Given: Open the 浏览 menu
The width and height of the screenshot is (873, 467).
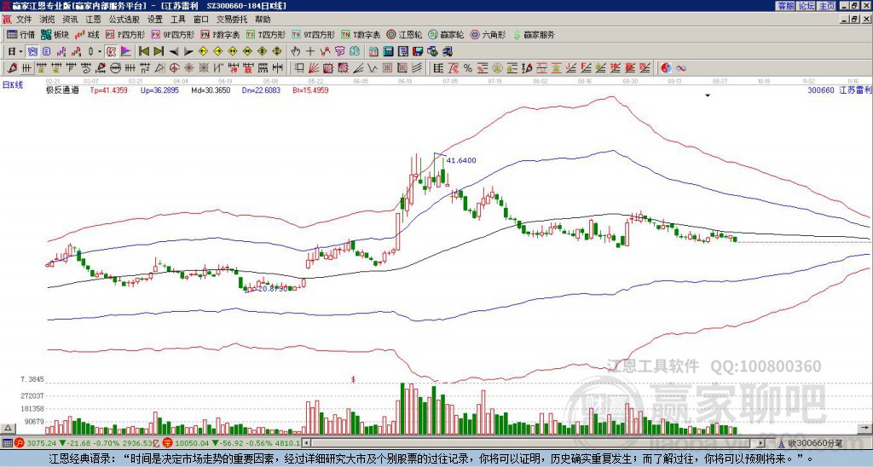Looking at the screenshot, I should click(x=48, y=20).
